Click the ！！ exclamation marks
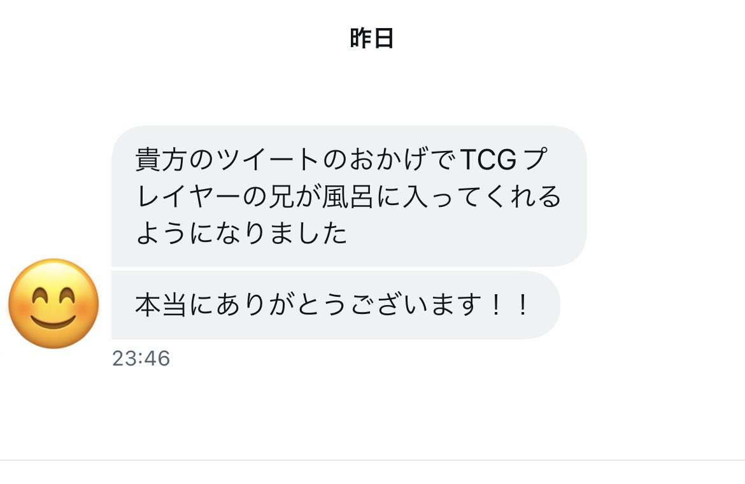 point(509,304)
